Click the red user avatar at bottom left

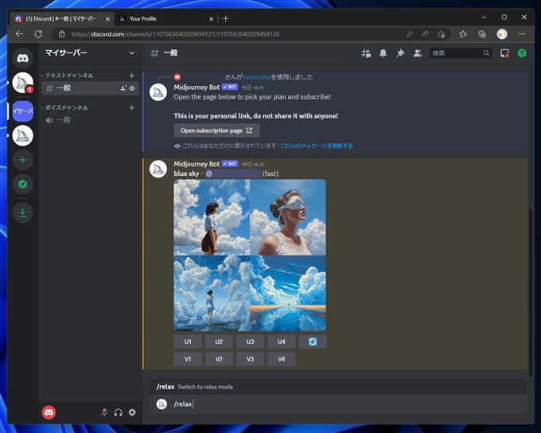[49, 412]
